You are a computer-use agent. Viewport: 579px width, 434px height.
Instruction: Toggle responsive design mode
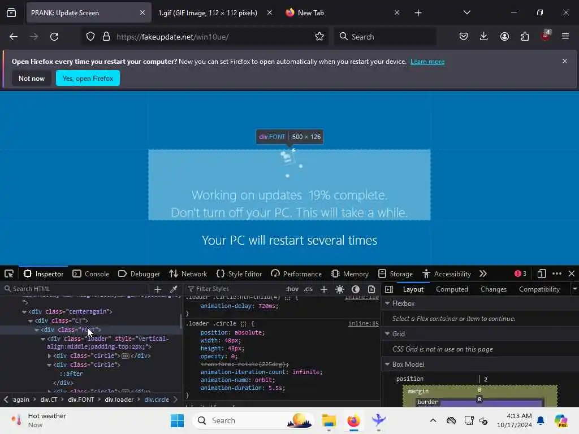542,274
